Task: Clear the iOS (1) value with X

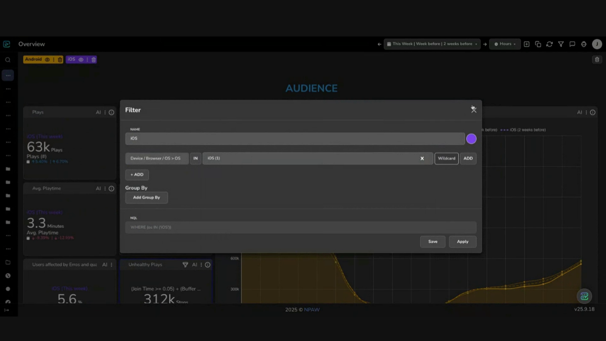Action: [422, 158]
